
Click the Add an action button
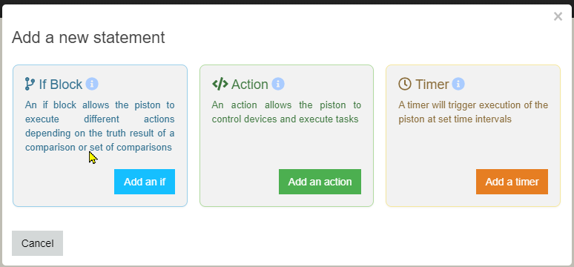(x=320, y=182)
